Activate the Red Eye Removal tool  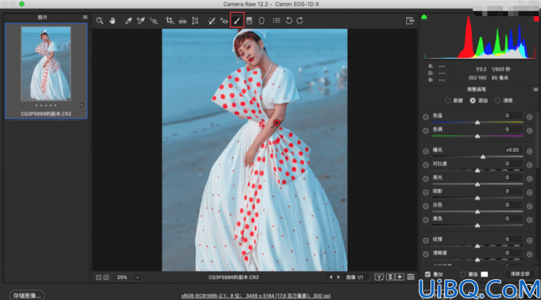coord(224,21)
